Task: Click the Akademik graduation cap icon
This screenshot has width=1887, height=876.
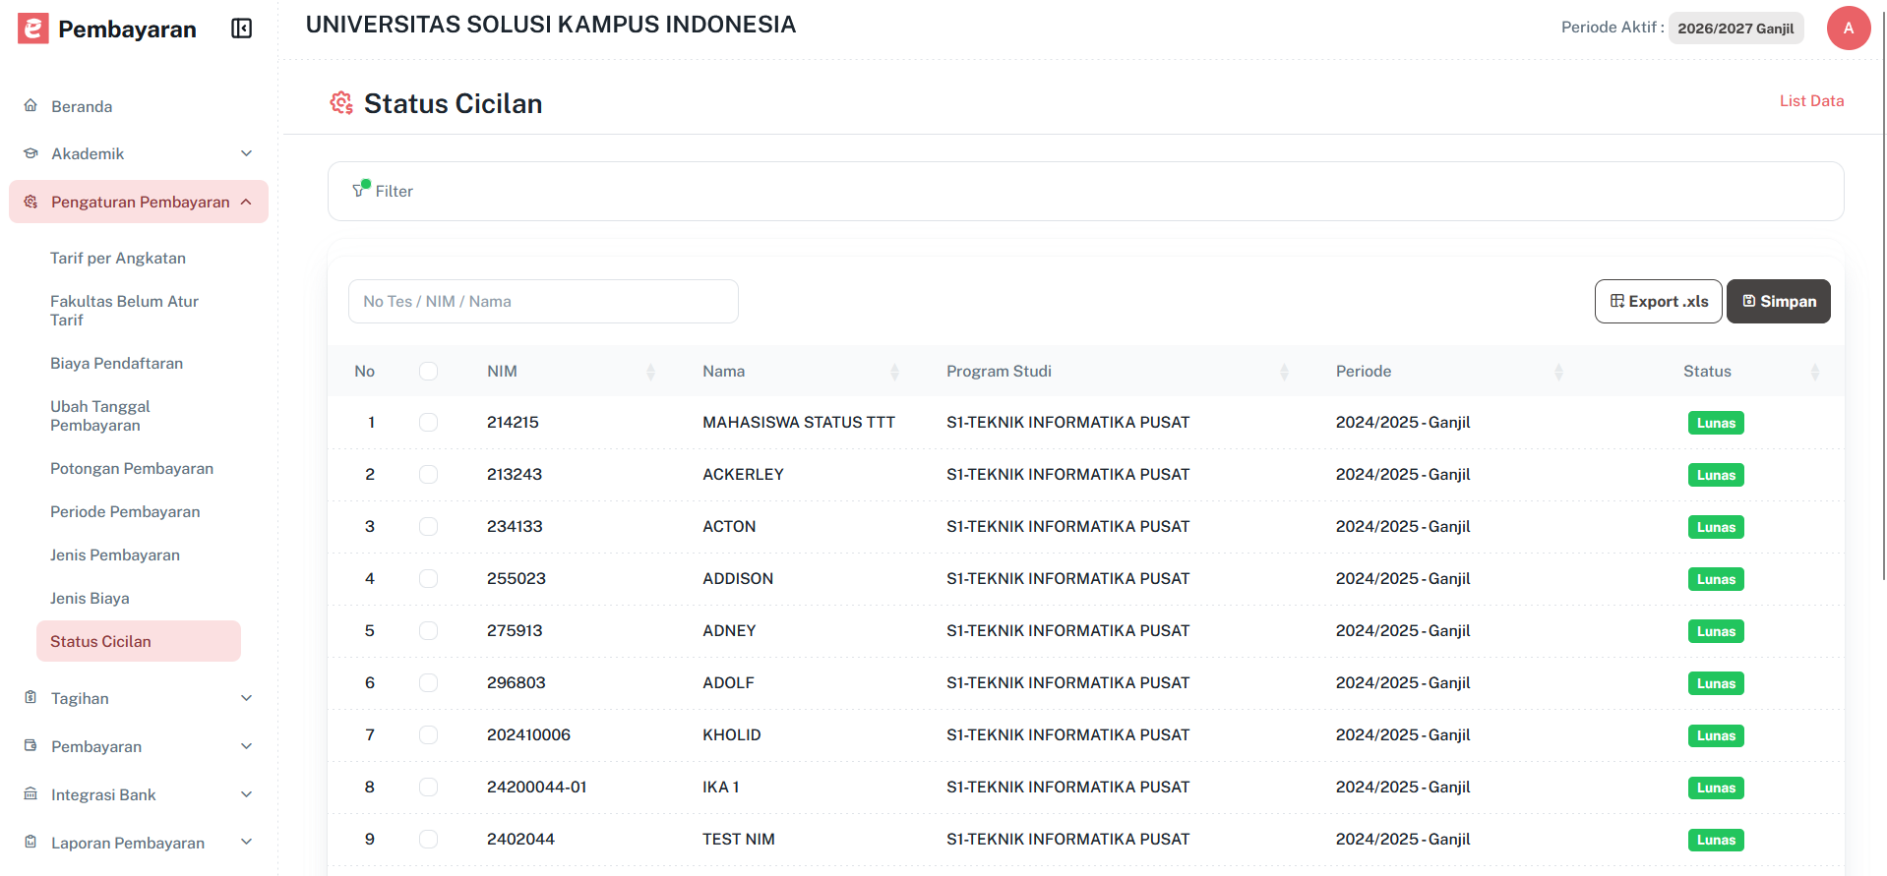Action: 30,153
